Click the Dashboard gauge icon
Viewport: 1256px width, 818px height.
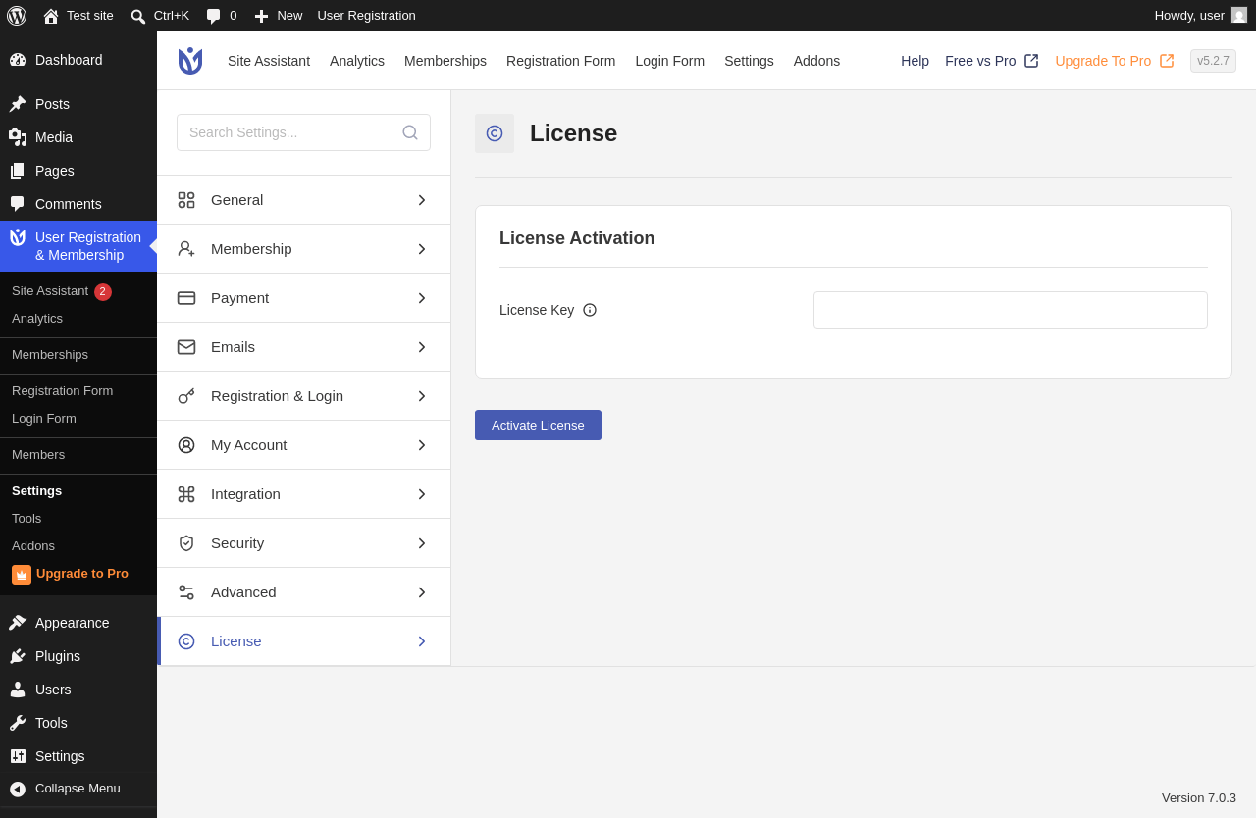[18, 60]
